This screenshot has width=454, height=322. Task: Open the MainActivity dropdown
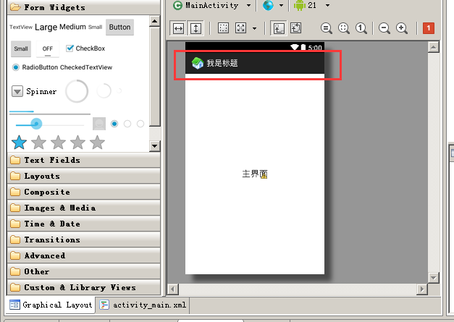pyautogui.click(x=212, y=5)
